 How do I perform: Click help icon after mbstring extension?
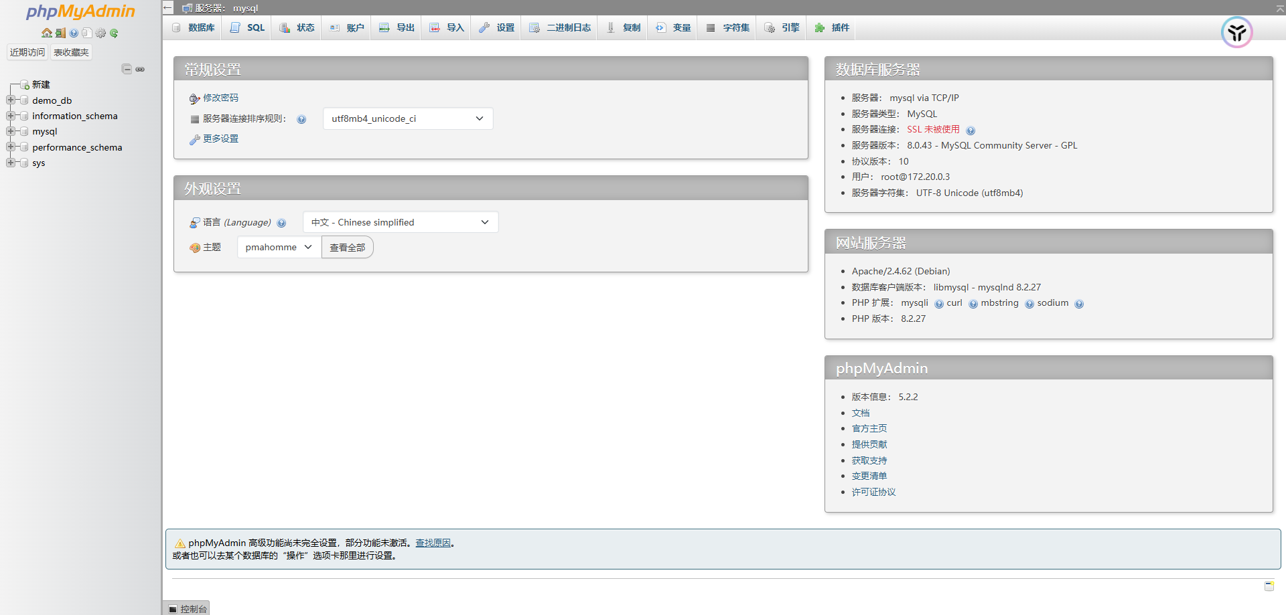(x=1029, y=304)
